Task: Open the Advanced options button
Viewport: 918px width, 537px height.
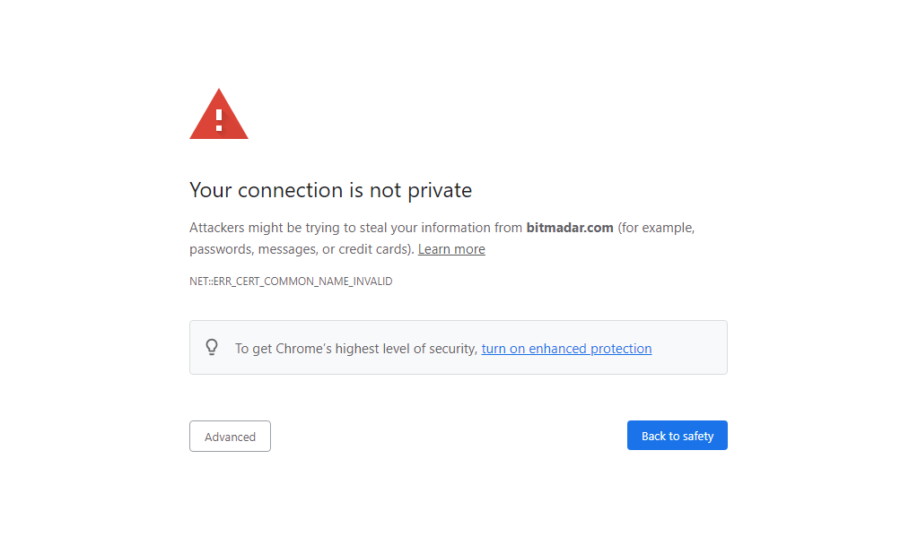Action: click(230, 437)
